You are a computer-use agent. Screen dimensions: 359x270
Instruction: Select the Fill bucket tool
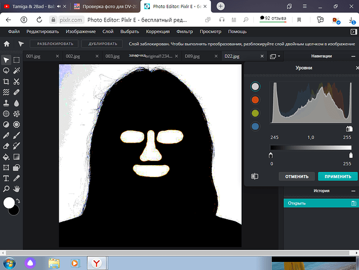[6, 157]
